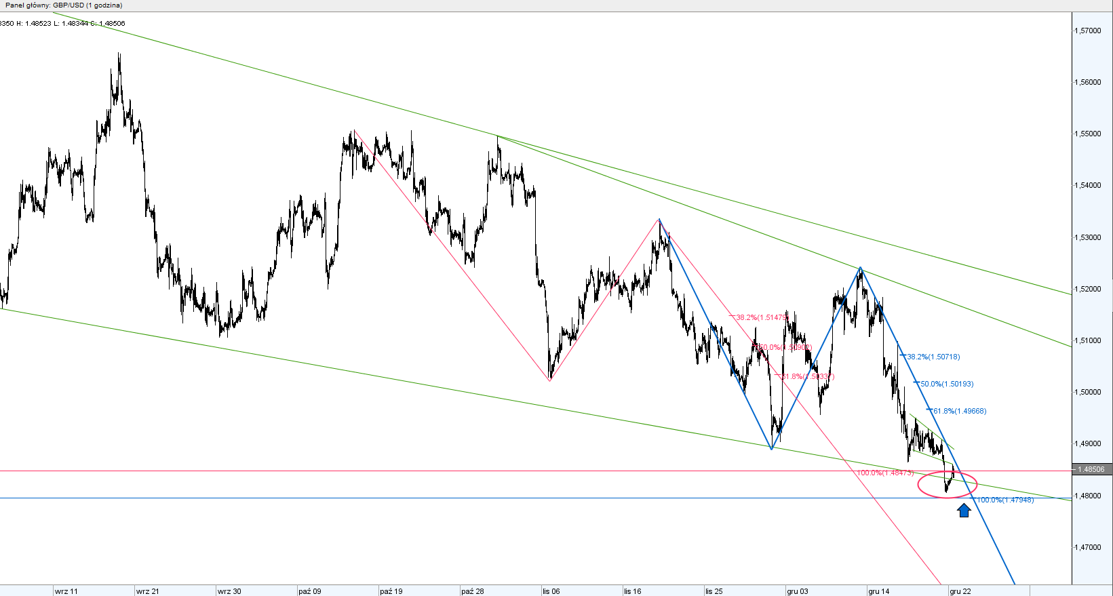Click the 'paź 28' date label
Image resolution: width=1113 pixels, height=596 pixels.
[x=473, y=591]
